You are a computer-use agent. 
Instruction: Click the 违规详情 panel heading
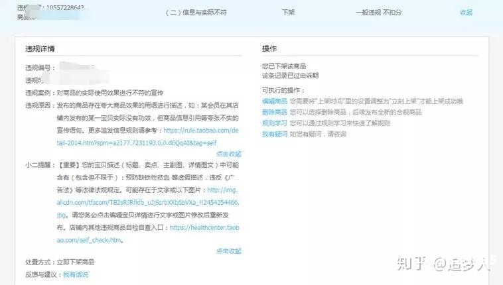(x=40, y=50)
